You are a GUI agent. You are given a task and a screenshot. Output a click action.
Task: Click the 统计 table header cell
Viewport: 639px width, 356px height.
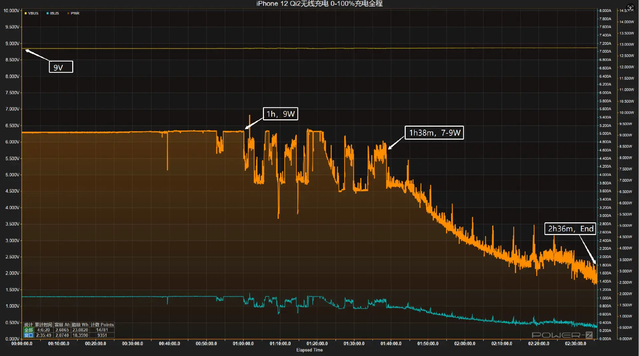pos(29,325)
